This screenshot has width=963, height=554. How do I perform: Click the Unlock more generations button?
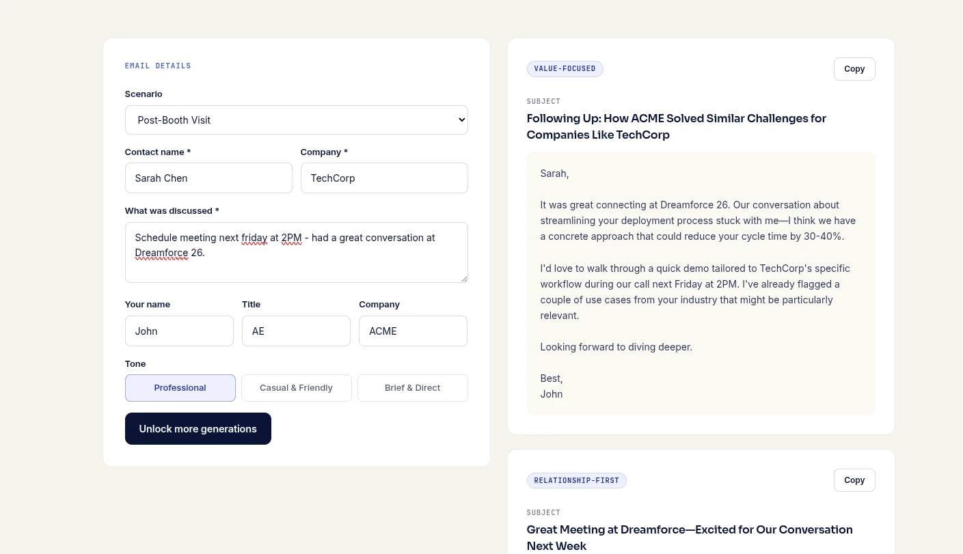[198, 428]
